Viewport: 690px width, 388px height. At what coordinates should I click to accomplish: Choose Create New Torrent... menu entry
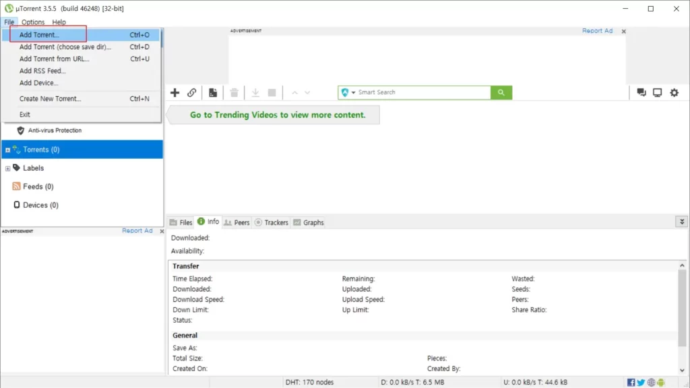coord(81,99)
